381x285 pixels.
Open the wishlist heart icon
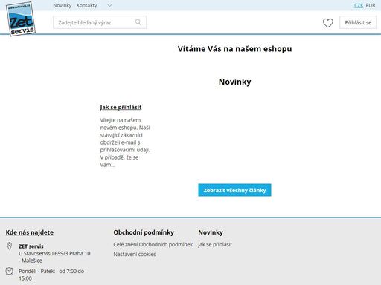click(x=328, y=23)
